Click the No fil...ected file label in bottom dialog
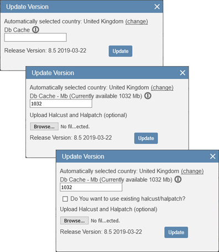Screen dimensions: 219x252 105,221
